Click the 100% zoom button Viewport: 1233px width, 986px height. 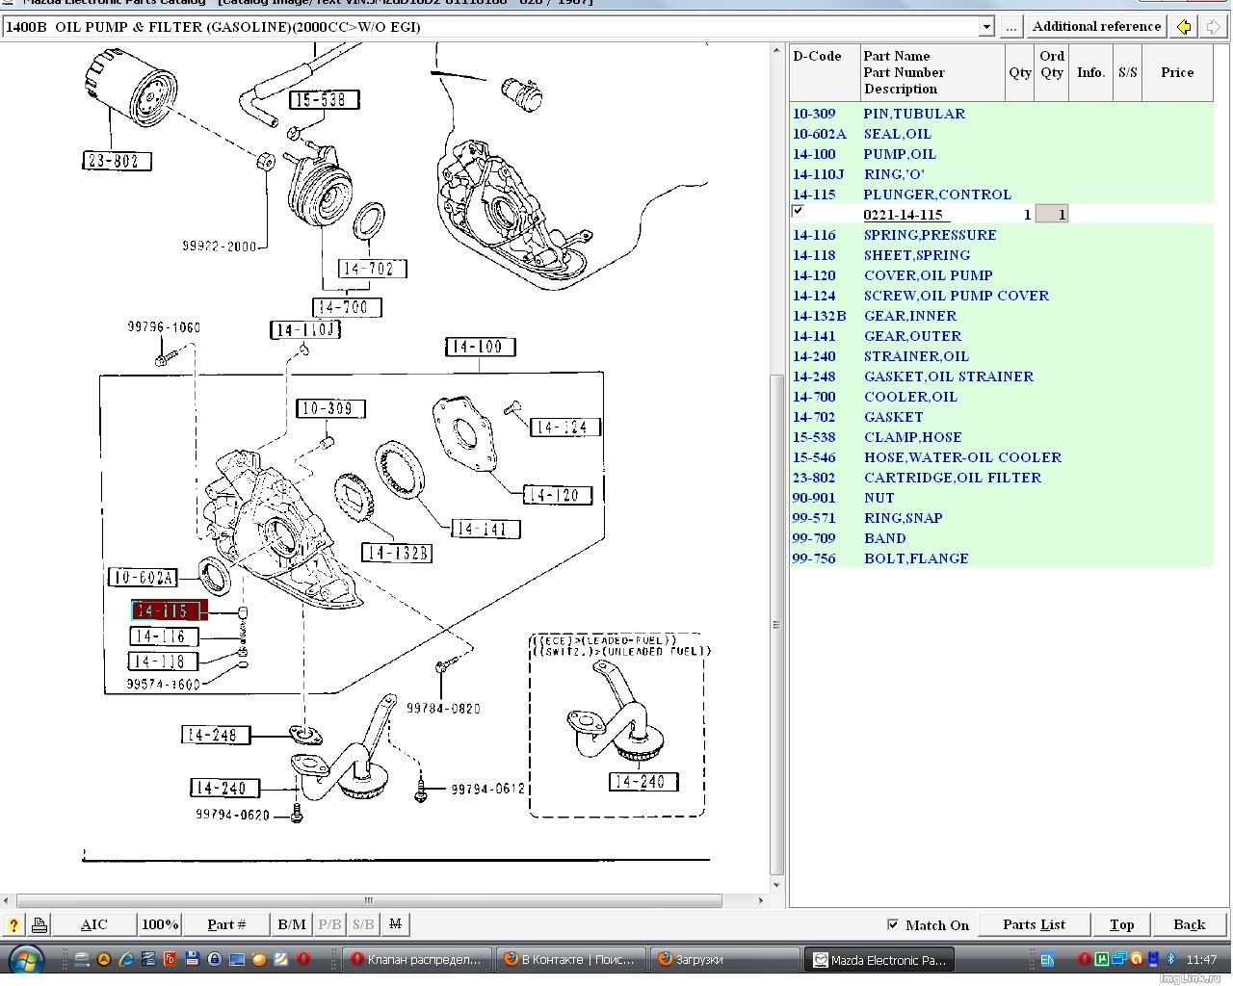(x=160, y=925)
